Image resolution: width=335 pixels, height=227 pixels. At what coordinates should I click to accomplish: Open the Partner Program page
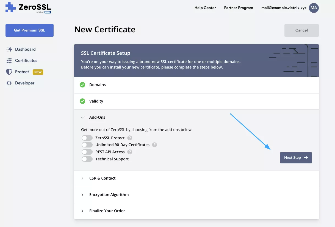[238, 8]
